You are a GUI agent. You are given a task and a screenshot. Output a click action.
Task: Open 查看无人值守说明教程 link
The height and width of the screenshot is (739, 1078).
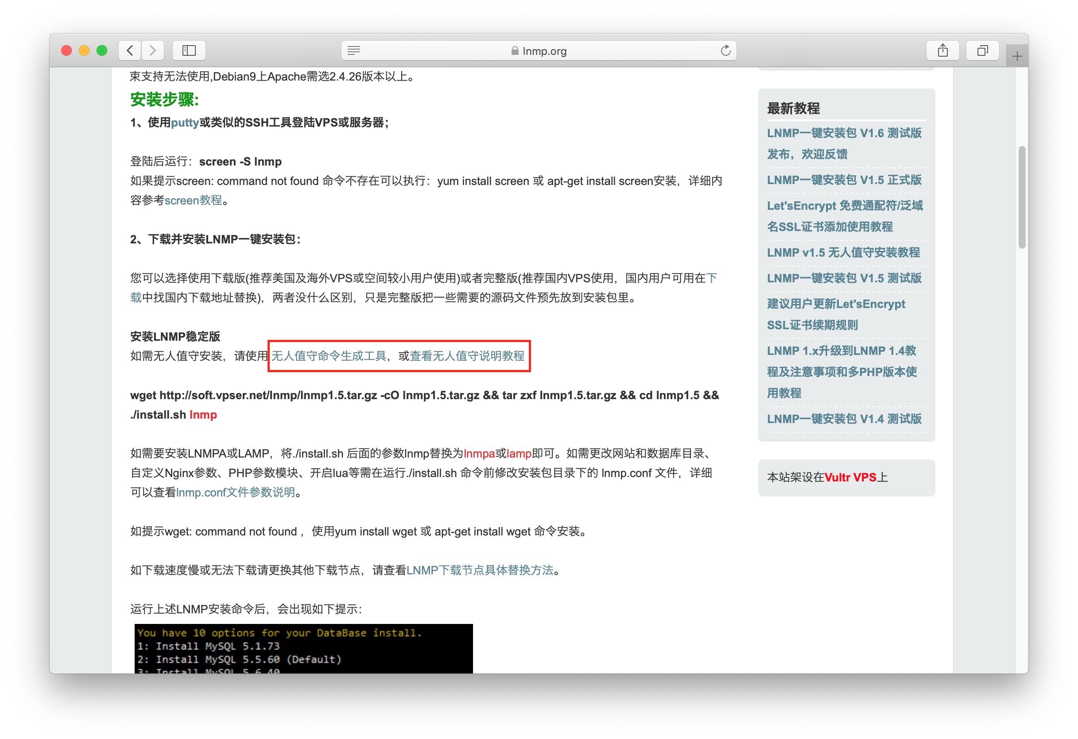pyautogui.click(x=467, y=356)
